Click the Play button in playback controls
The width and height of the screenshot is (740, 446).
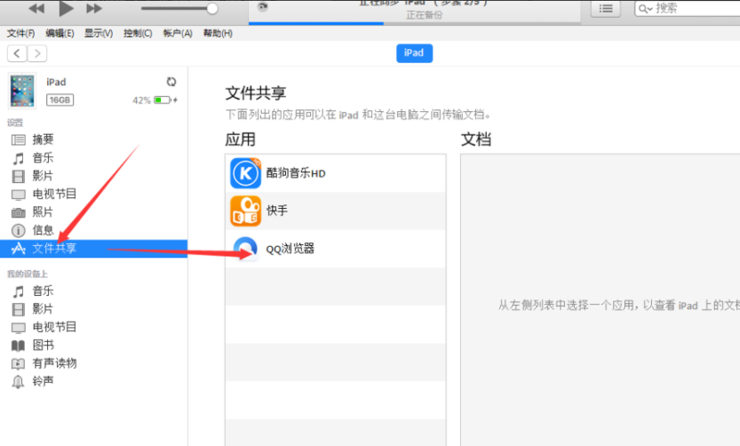[66, 9]
